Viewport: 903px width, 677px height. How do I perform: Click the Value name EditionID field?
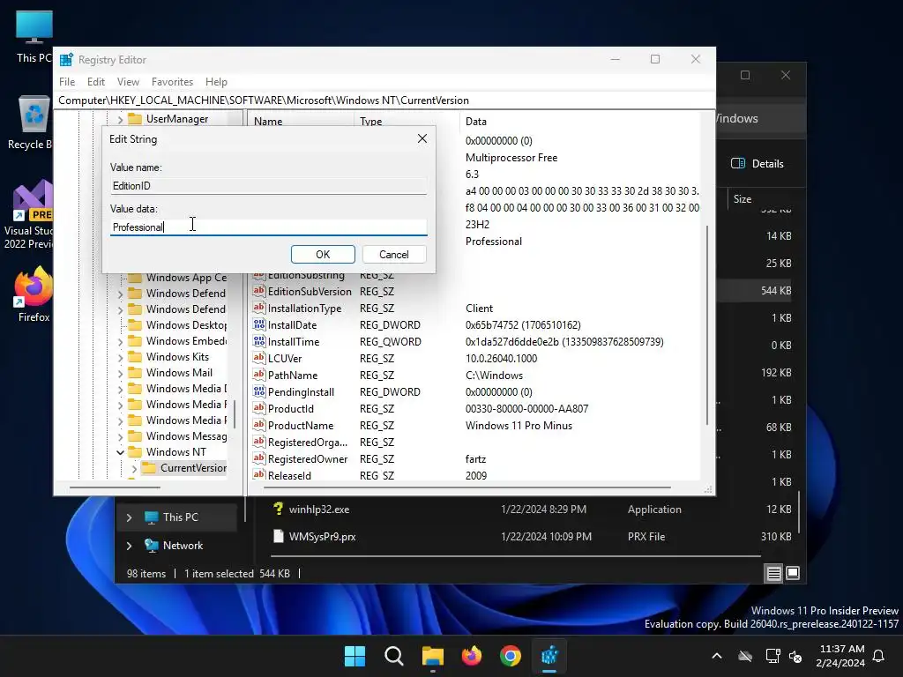point(268,186)
